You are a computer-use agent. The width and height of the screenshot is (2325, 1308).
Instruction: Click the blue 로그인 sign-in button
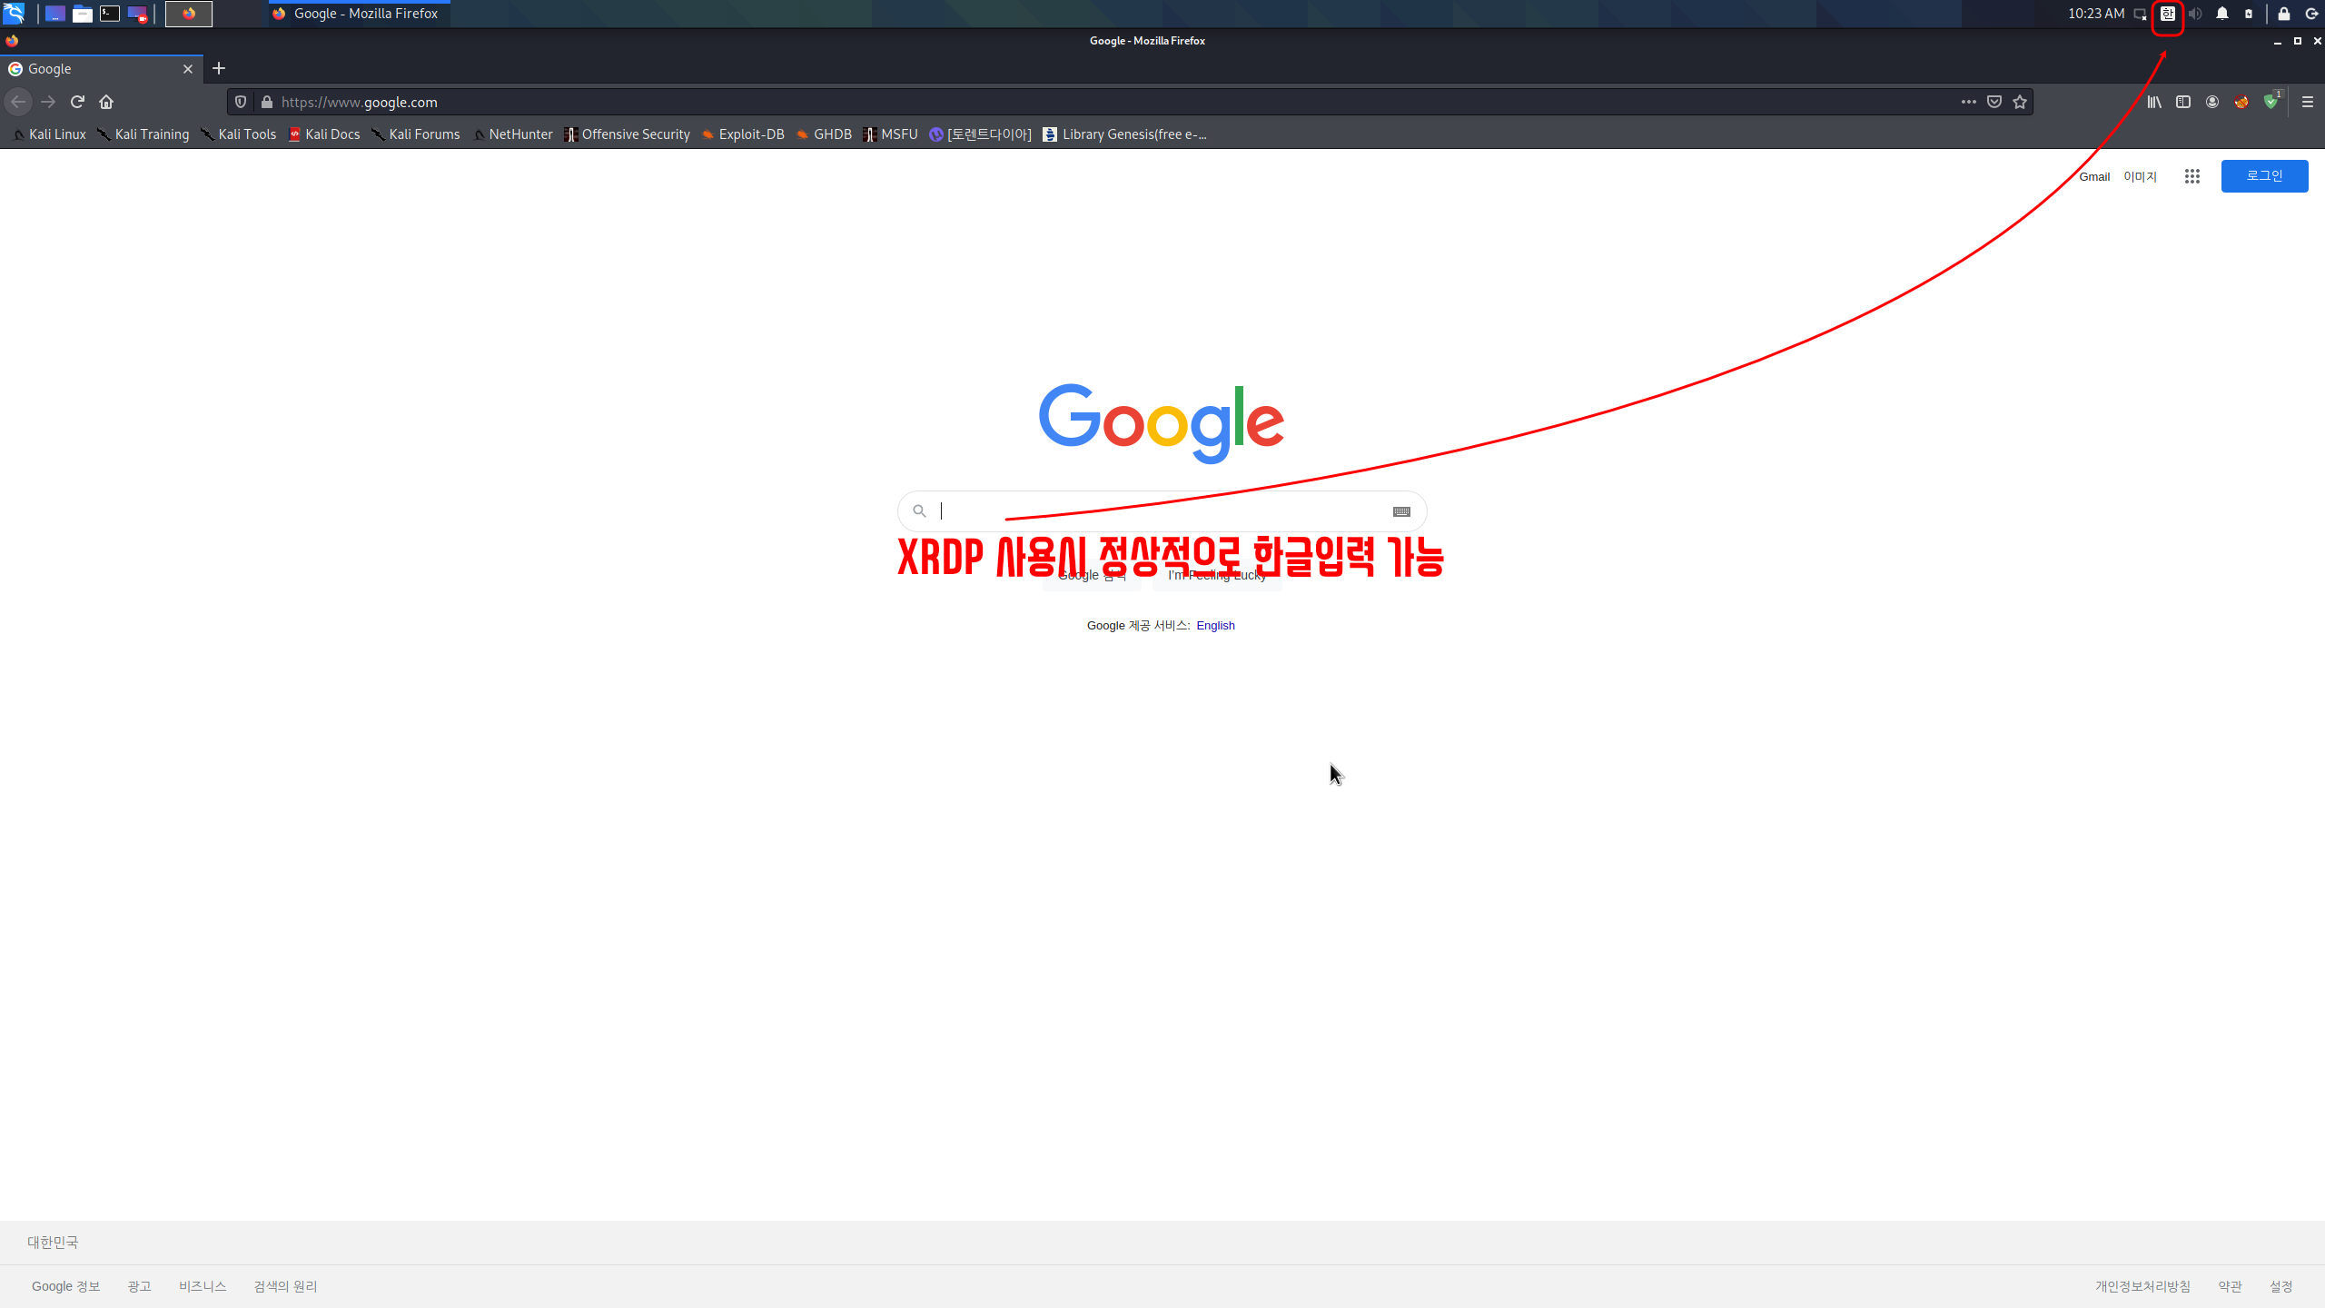coord(2264,176)
